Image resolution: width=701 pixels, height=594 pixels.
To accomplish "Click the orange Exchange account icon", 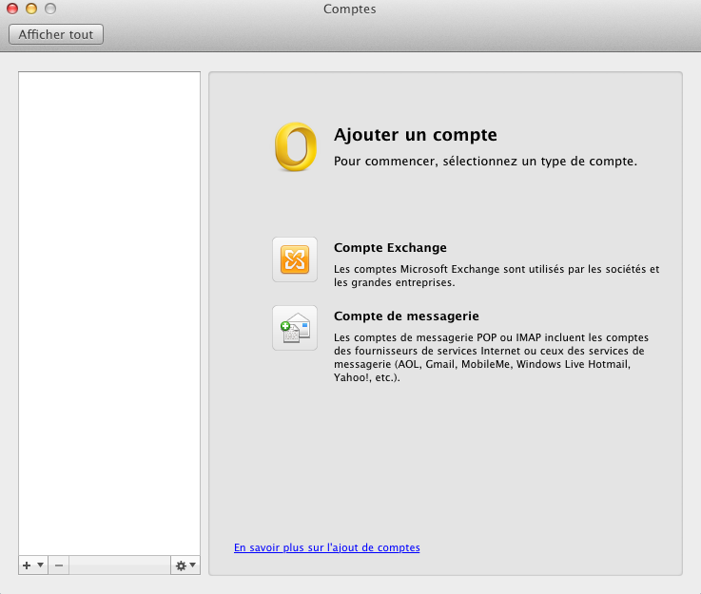I will (295, 259).
